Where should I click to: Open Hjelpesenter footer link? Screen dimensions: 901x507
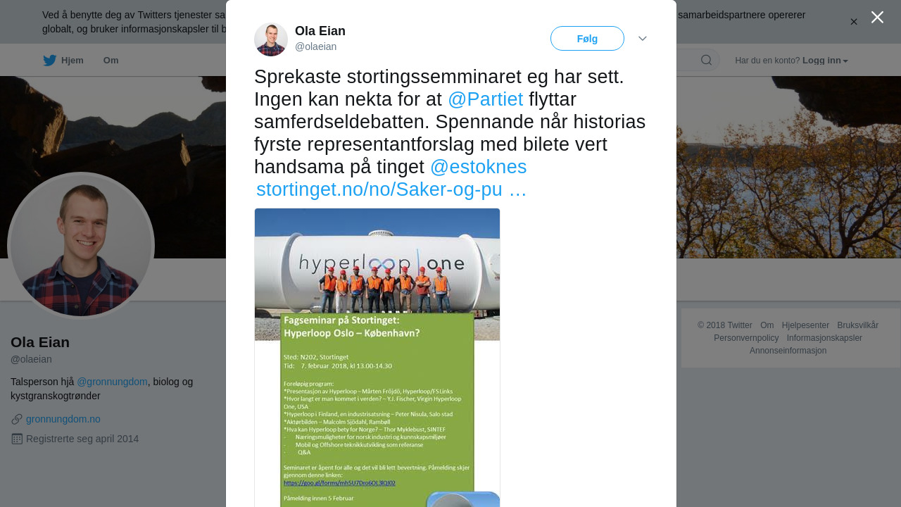point(805,325)
